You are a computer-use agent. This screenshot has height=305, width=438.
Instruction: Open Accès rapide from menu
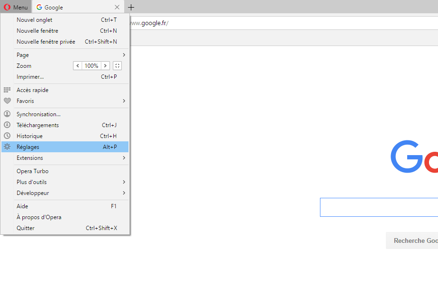65,90
